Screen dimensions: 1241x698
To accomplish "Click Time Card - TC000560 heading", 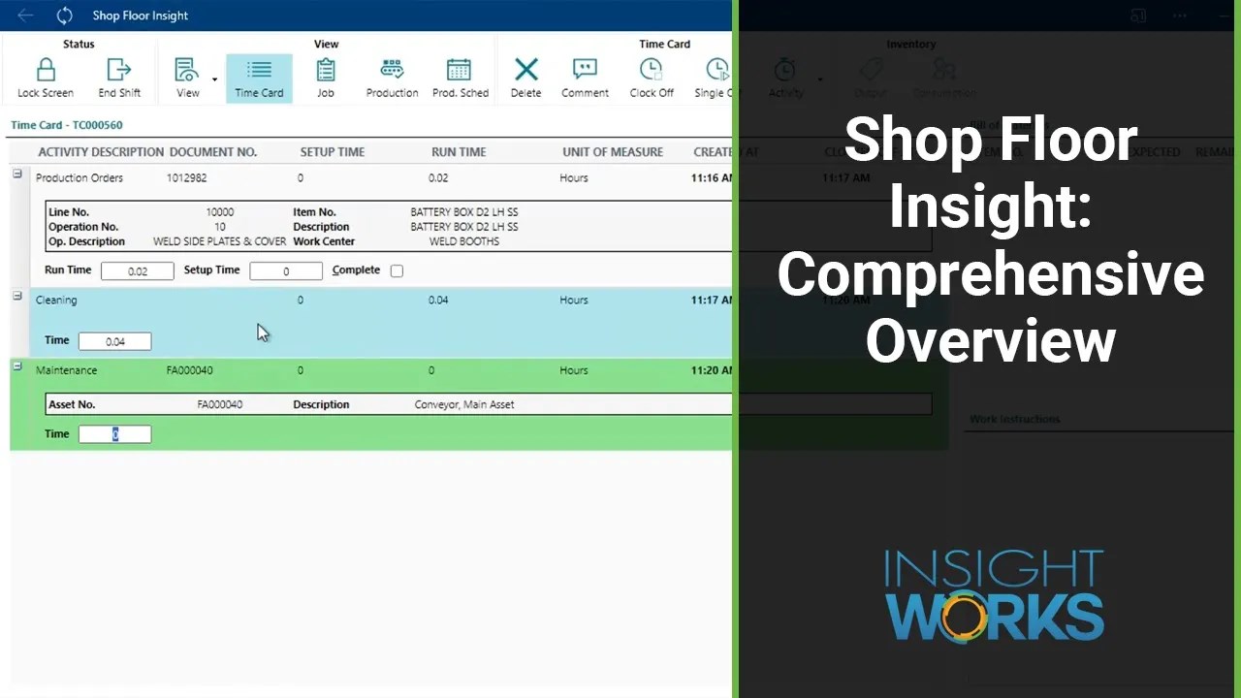I will (67, 125).
